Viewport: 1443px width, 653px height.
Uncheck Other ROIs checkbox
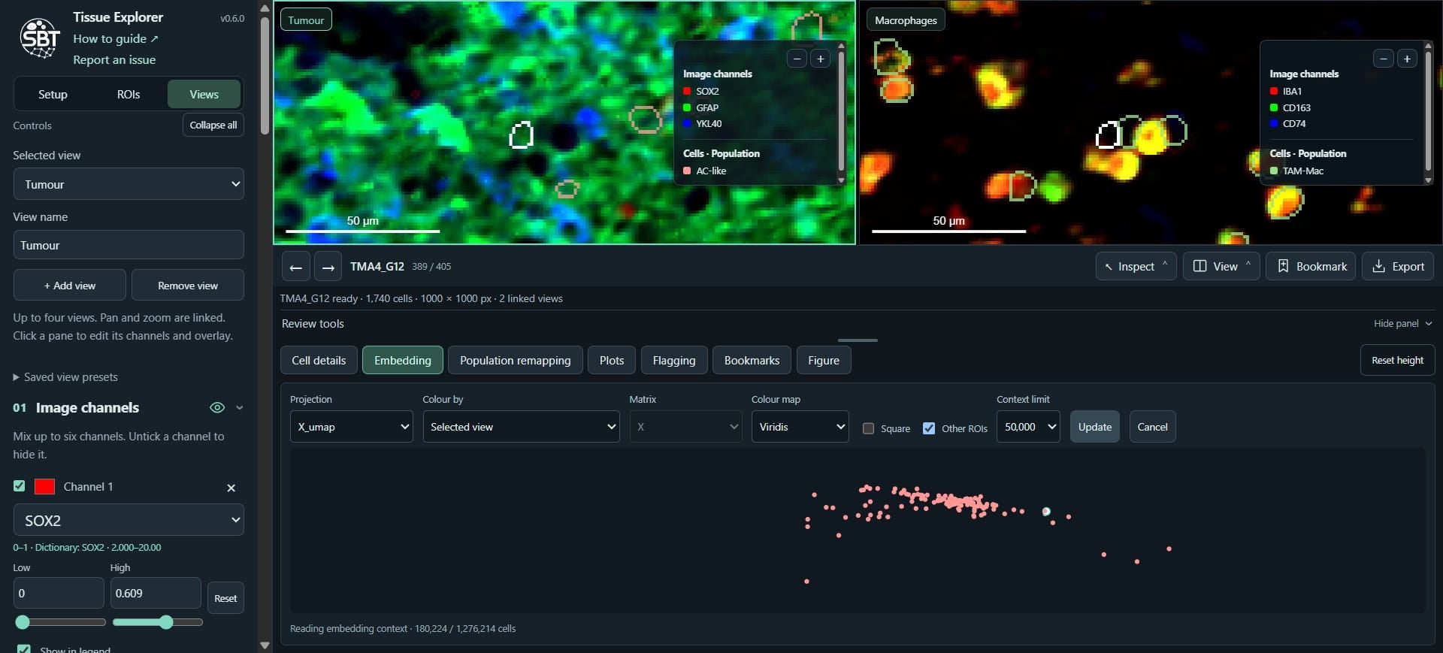click(x=929, y=428)
